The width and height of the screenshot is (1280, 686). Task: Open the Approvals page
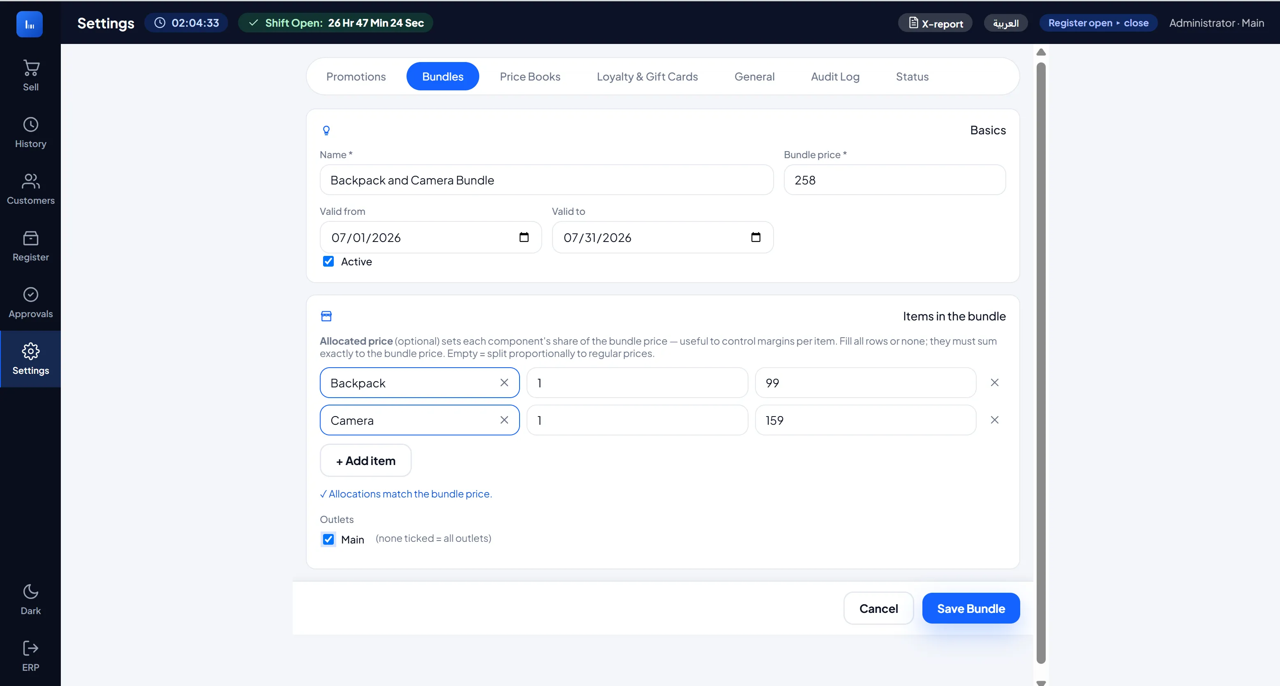coord(30,302)
